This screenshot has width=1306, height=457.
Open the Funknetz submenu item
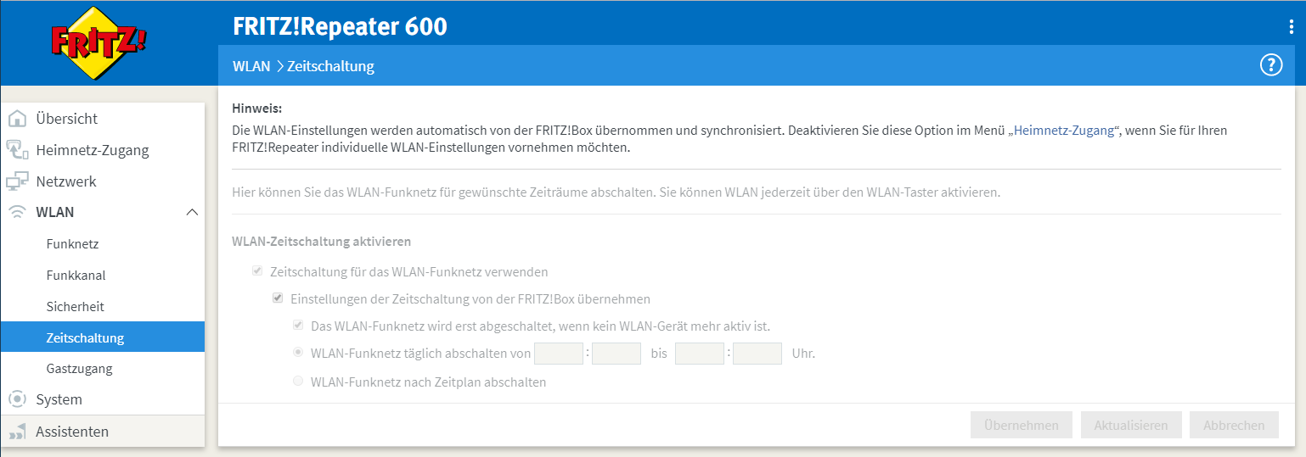tap(72, 244)
